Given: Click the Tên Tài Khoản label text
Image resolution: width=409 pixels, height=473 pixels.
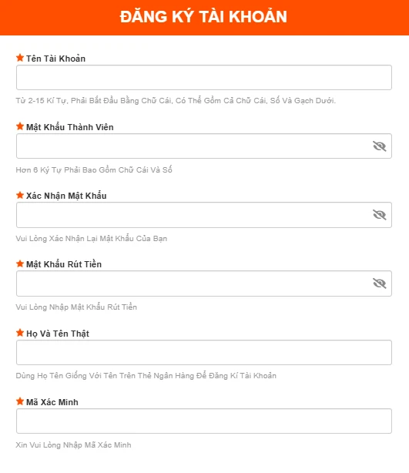Looking at the screenshot, I should 55,59.
